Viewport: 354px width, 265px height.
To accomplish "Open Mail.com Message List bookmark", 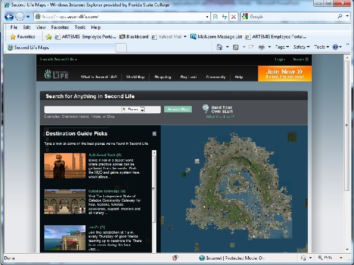I will tap(216, 36).
